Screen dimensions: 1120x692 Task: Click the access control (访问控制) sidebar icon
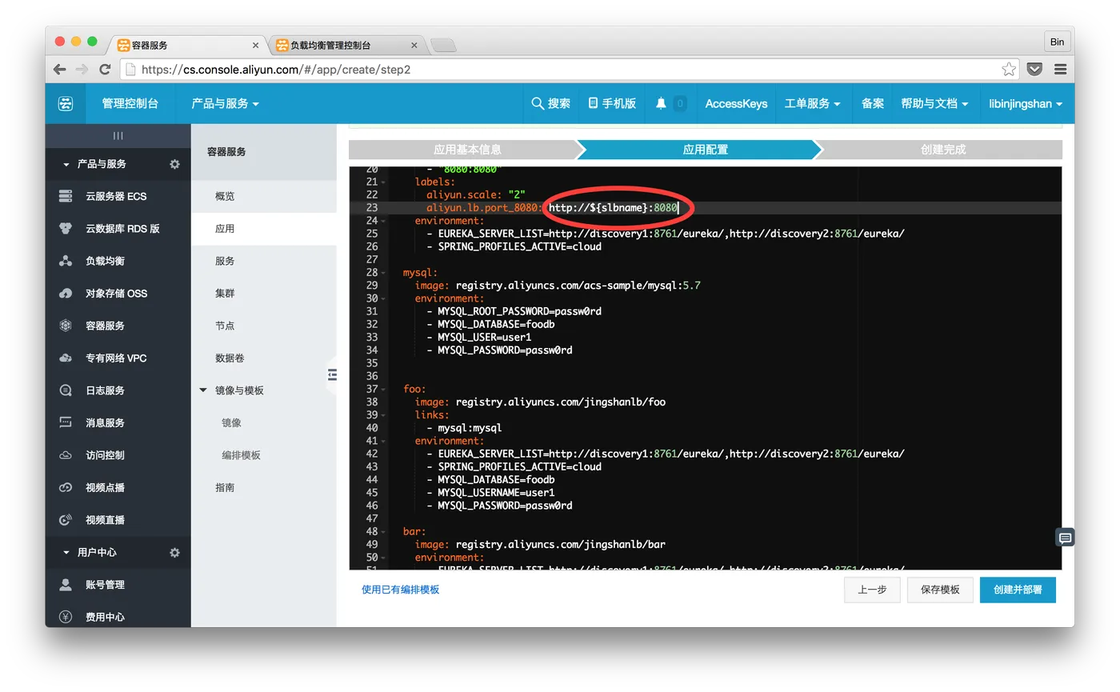[66, 455]
